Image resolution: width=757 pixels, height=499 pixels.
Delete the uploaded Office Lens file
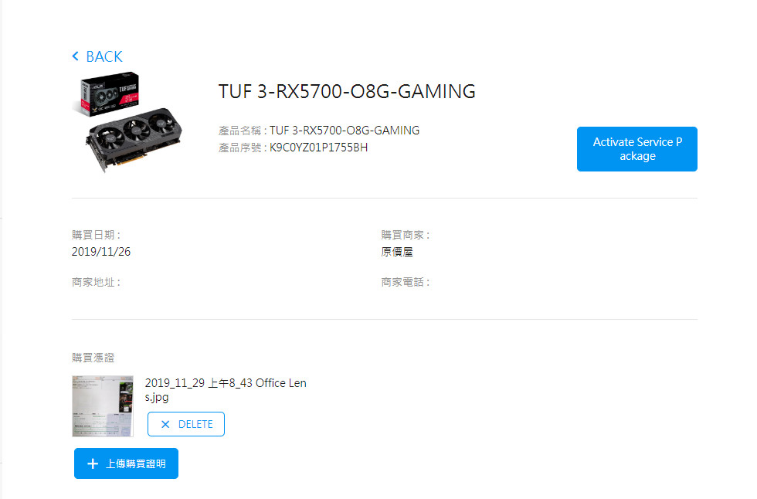[x=186, y=424]
